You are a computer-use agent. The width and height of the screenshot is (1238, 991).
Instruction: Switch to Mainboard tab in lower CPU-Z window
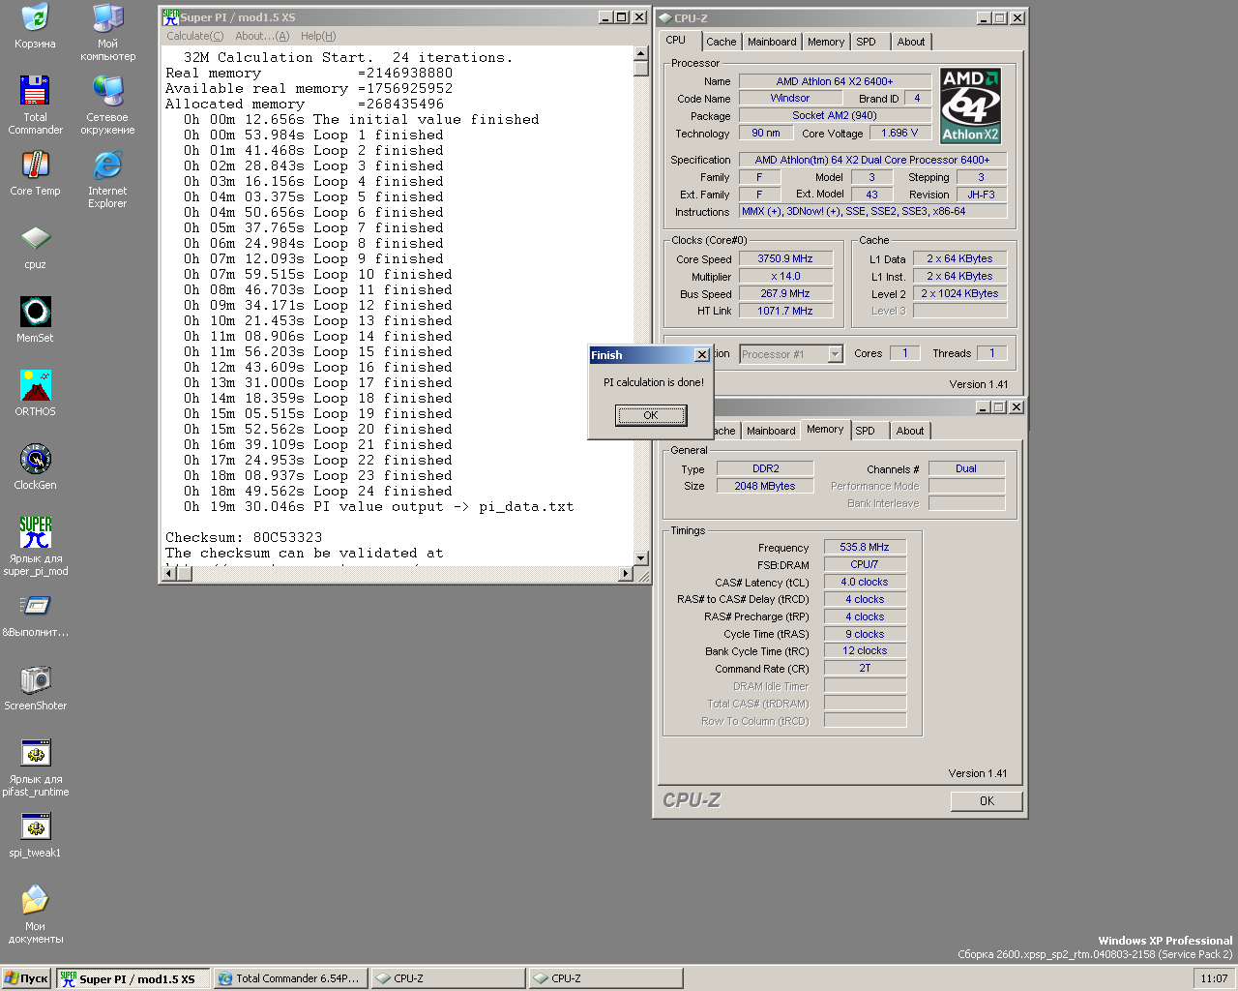click(771, 431)
